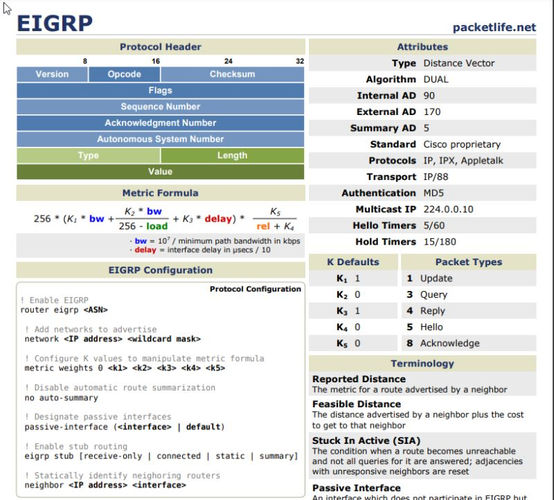The width and height of the screenshot is (554, 500).
Task: Click the IP, IPX, Appletalk value
Action: pos(463,161)
